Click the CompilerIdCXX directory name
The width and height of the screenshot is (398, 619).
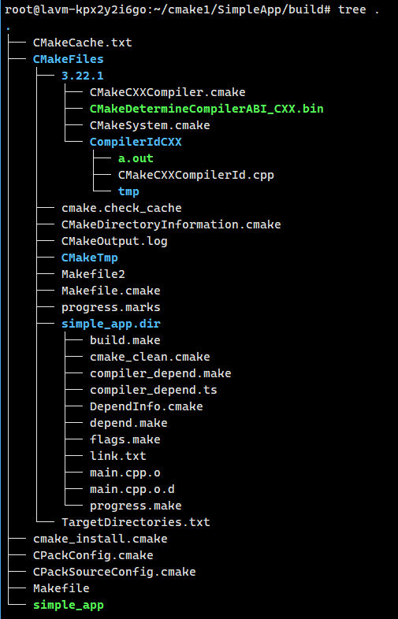point(136,142)
